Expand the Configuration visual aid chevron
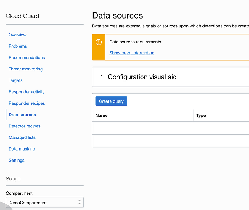Viewport: 249px width, 210px height. click(102, 77)
